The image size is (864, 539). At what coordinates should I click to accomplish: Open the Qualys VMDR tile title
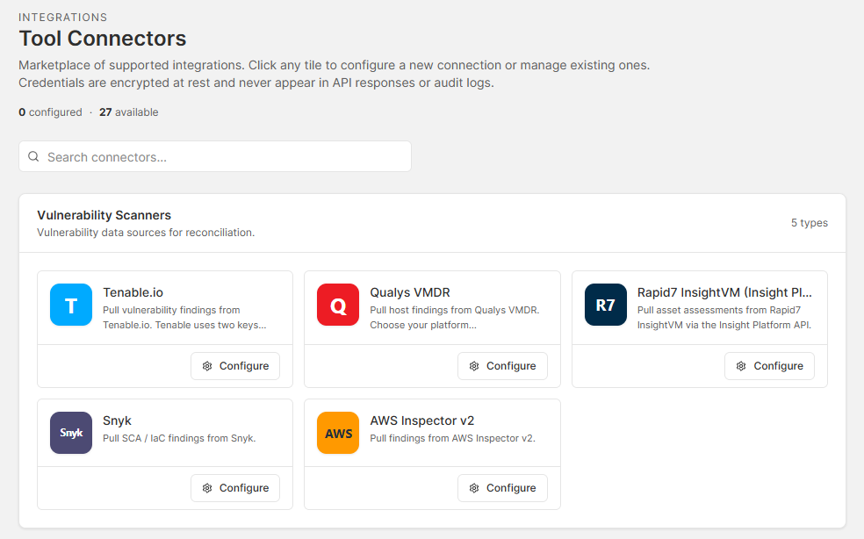[410, 292]
